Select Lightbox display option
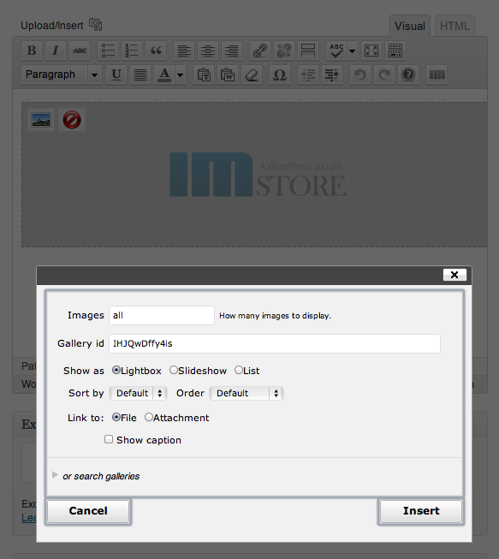499x559 pixels. tap(116, 370)
